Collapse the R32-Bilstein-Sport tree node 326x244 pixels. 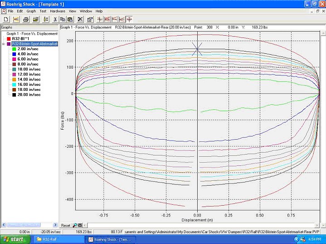pyautogui.click(x=4, y=44)
